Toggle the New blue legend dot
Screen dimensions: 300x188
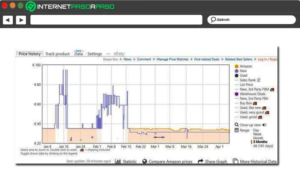tap(237, 71)
